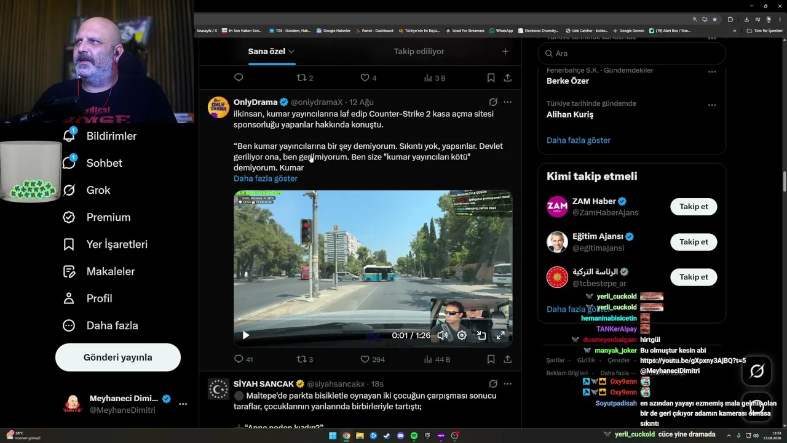Open Grok from the left sidebar
The image size is (787, 443).
click(87, 190)
